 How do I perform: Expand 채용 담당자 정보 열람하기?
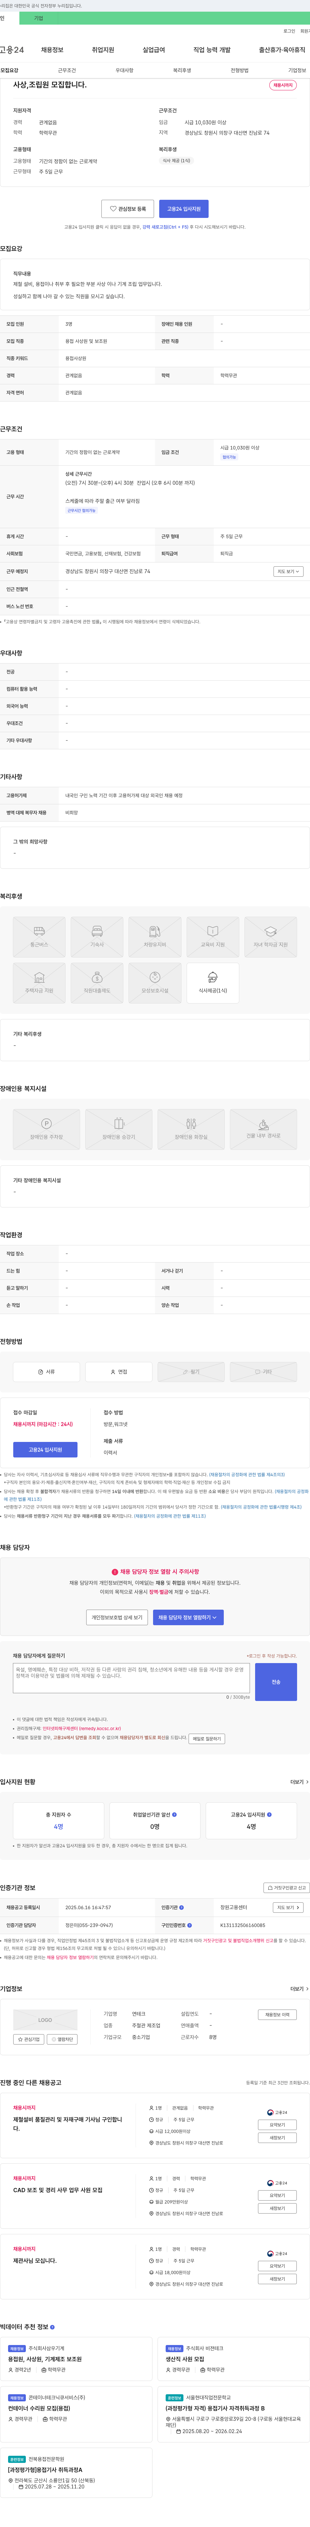tap(188, 1618)
